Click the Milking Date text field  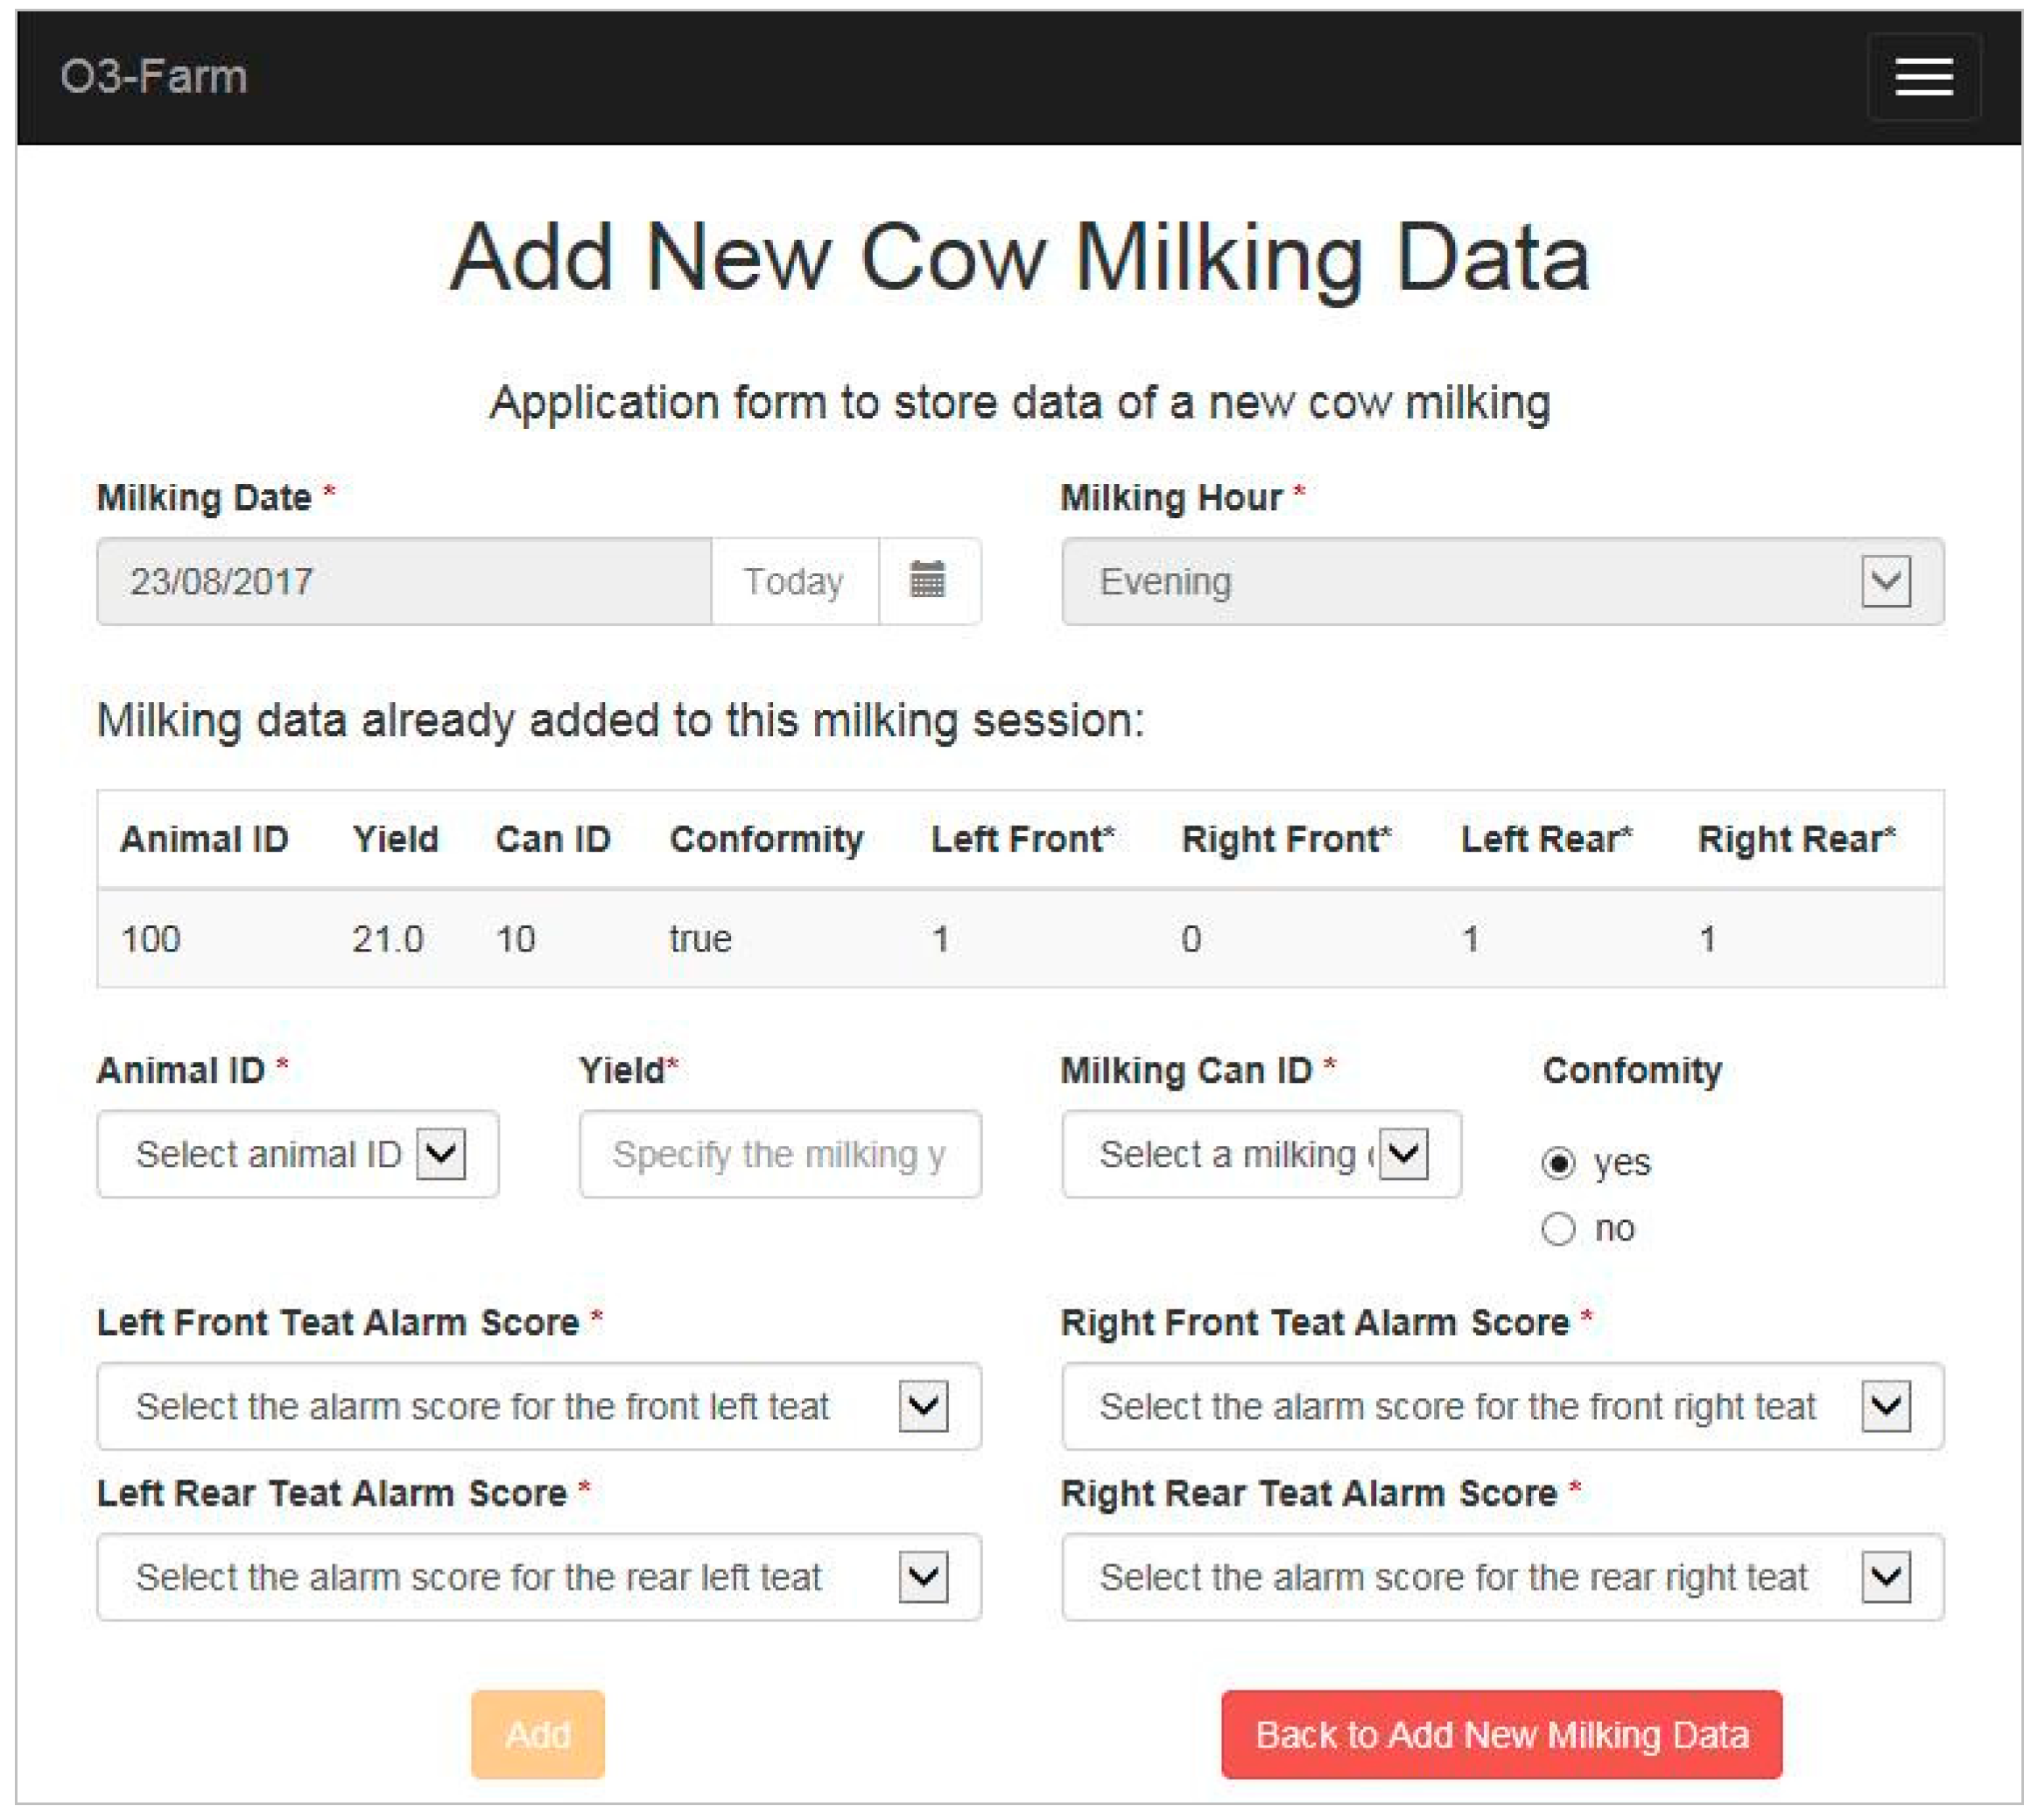[403, 581]
